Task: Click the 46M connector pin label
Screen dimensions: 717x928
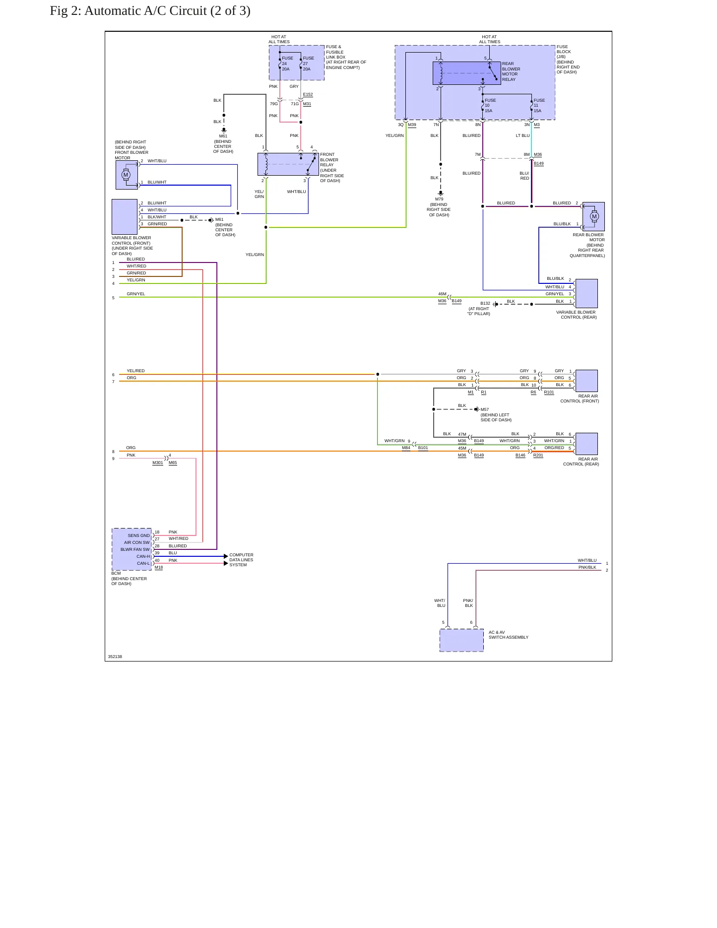Action: (x=442, y=294)
